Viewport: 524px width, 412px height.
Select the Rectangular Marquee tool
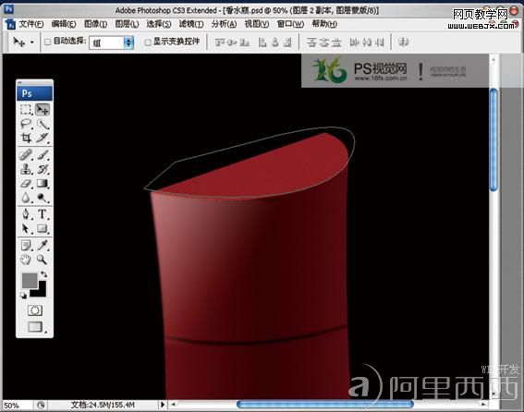[26, 109]
